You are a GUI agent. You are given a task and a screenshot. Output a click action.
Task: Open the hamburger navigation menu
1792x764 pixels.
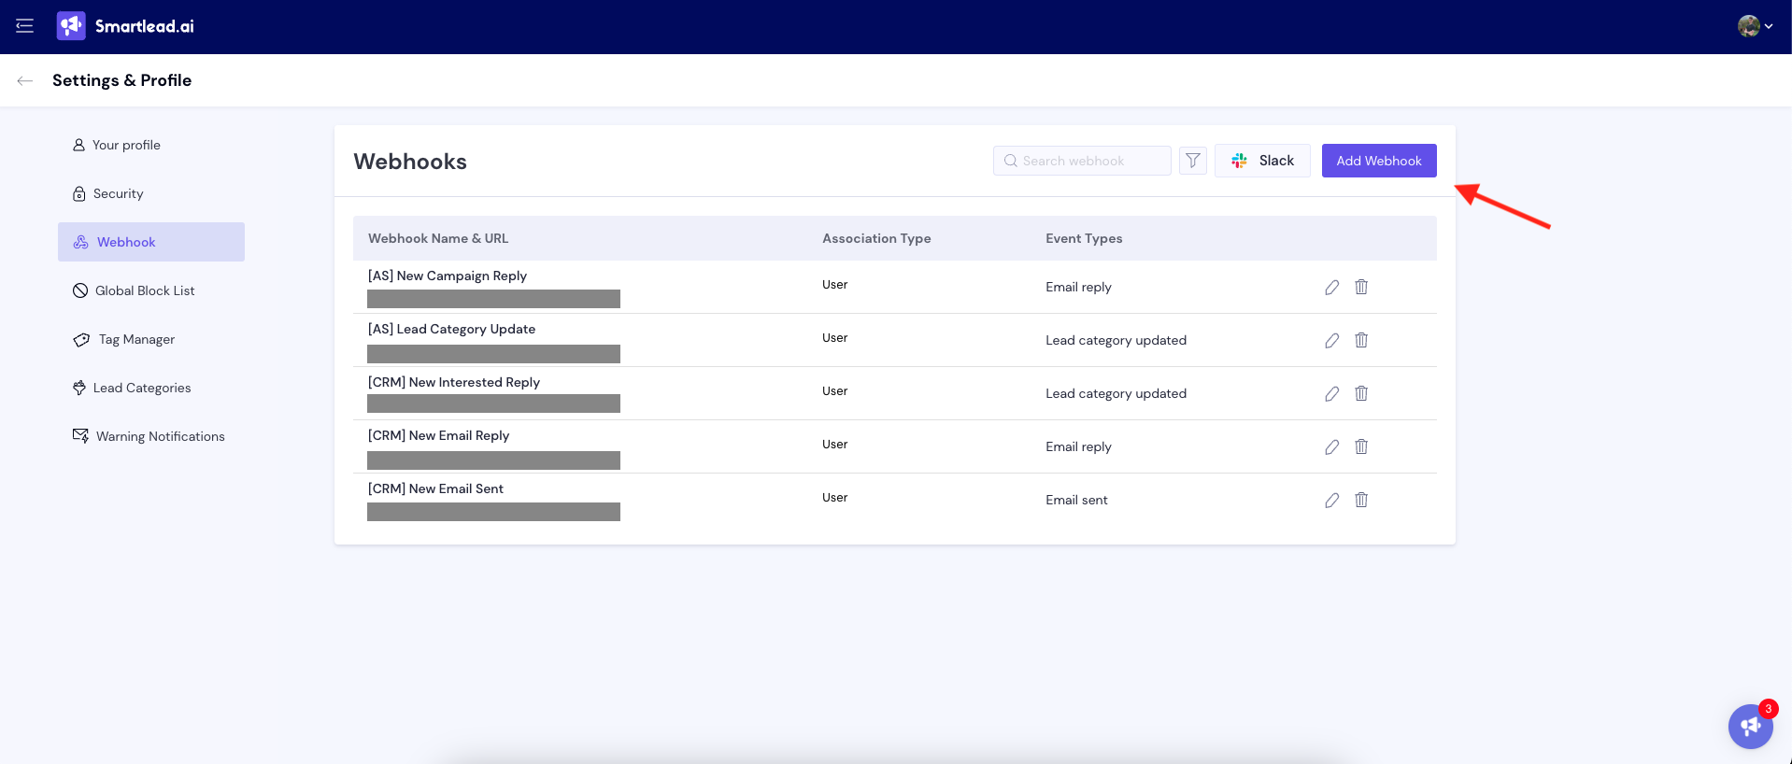click(x=25, y=26)
